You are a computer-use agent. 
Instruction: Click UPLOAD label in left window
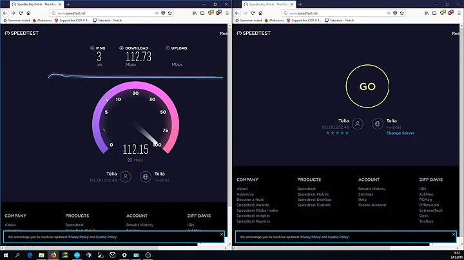click(179, 48)
